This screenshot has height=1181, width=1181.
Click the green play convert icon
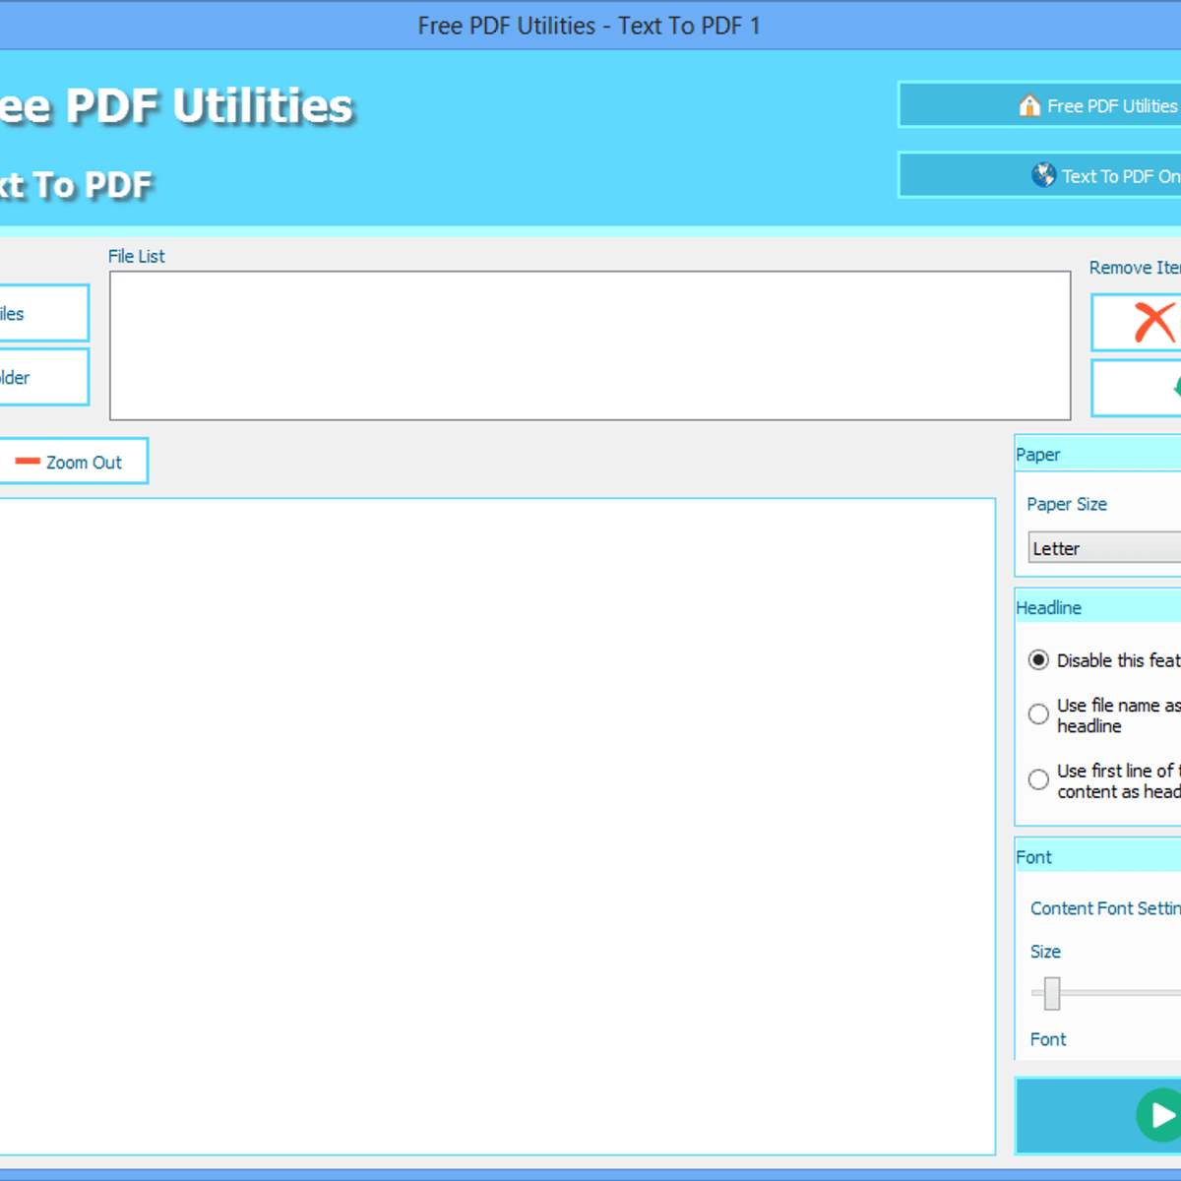(x=1158, y=1115)
